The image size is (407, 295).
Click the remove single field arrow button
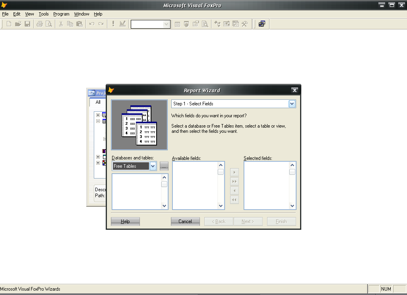pos(235,191)
